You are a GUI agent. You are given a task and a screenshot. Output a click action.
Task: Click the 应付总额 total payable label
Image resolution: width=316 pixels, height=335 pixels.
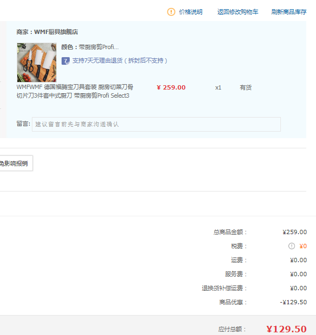coord(232,329)
